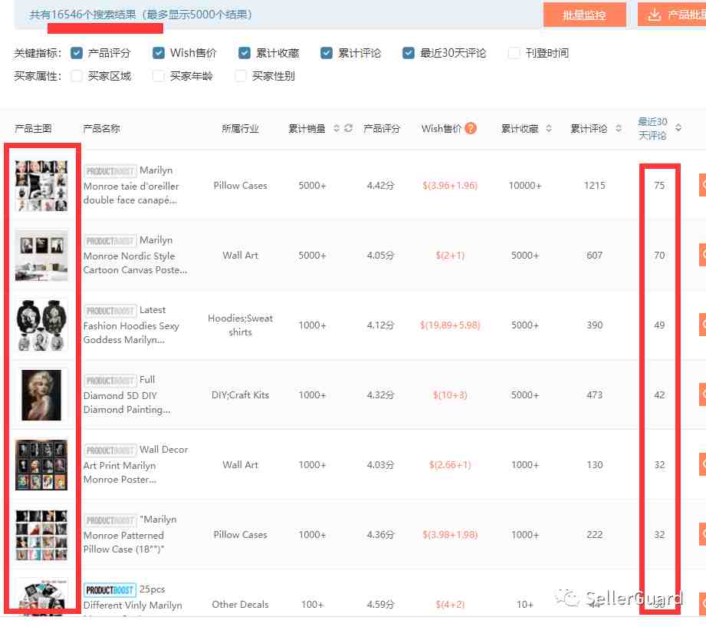Open Marilyn Monroe taie d'oreiller thumbnail
The height and width of the screenshot is (627, 706).
click(41, 186)
